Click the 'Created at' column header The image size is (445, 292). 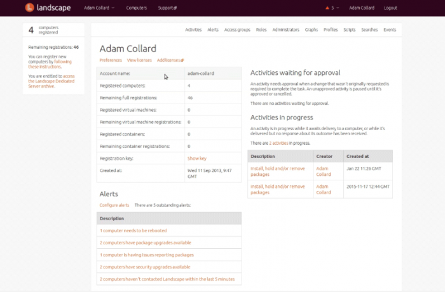point(357,157)
